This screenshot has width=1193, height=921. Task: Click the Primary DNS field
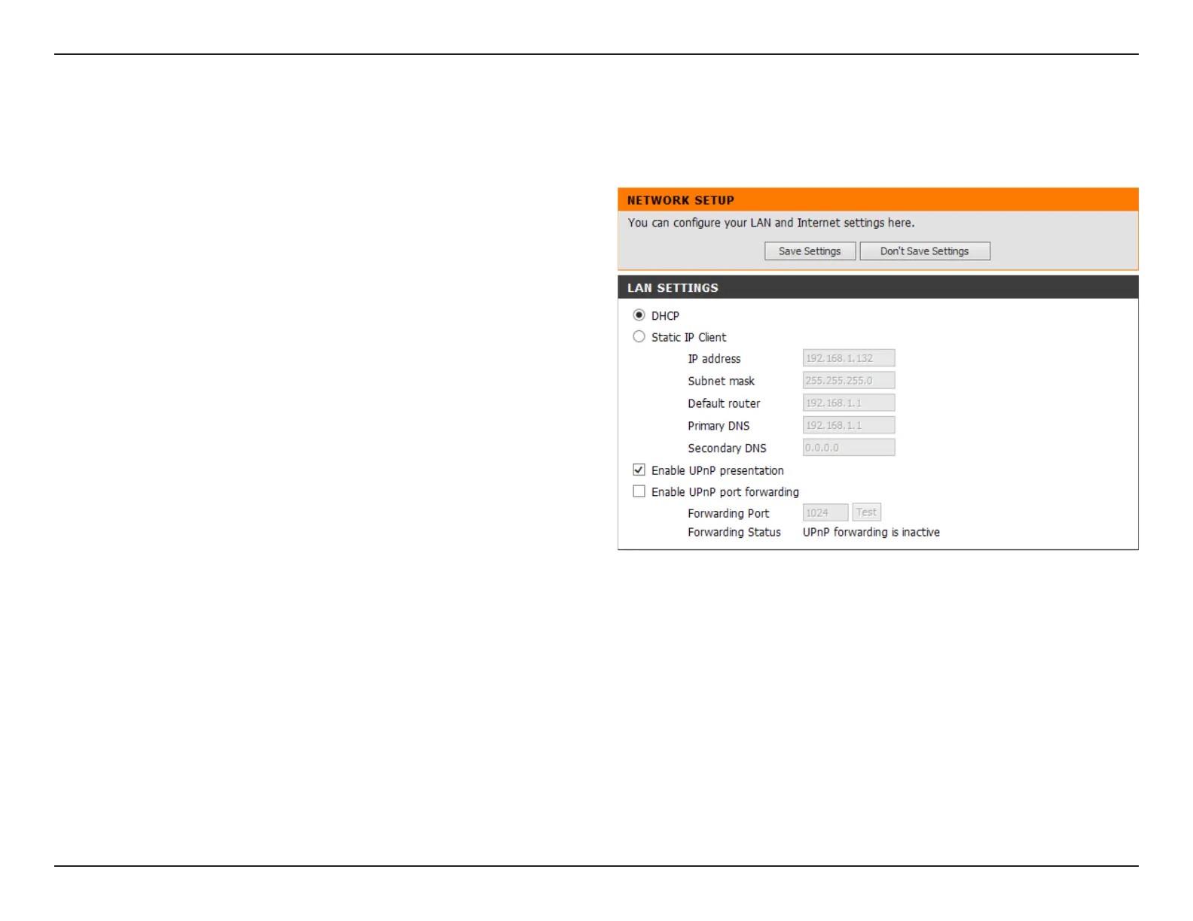(849, 425)
